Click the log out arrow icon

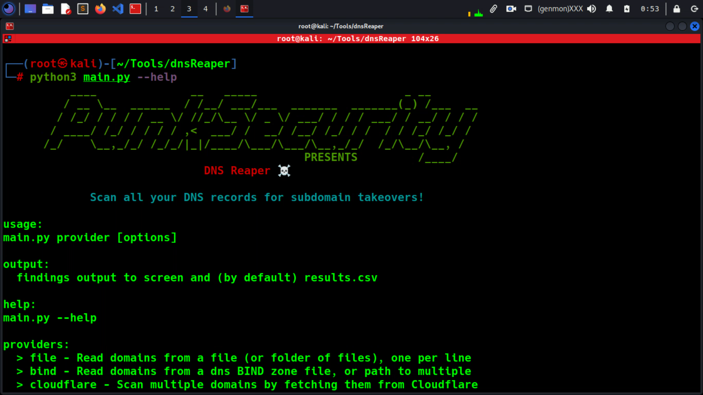[x=694, y=9]
